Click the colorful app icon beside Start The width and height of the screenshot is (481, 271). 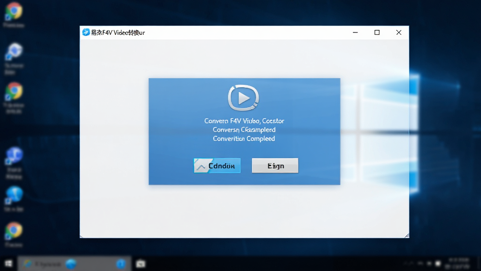[x=28, y=263]
